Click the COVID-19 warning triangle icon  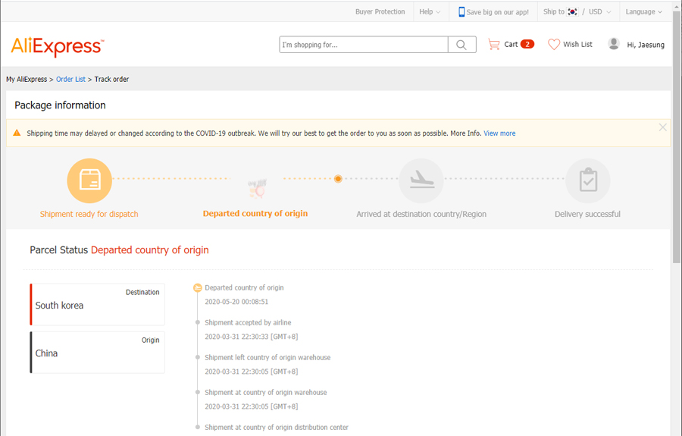click(17, 133)
